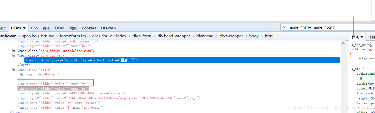Open the HTML tab dropdown arrow
This screenshot has height=113, width=375.
pyautogui.click(x=24, y=28)
